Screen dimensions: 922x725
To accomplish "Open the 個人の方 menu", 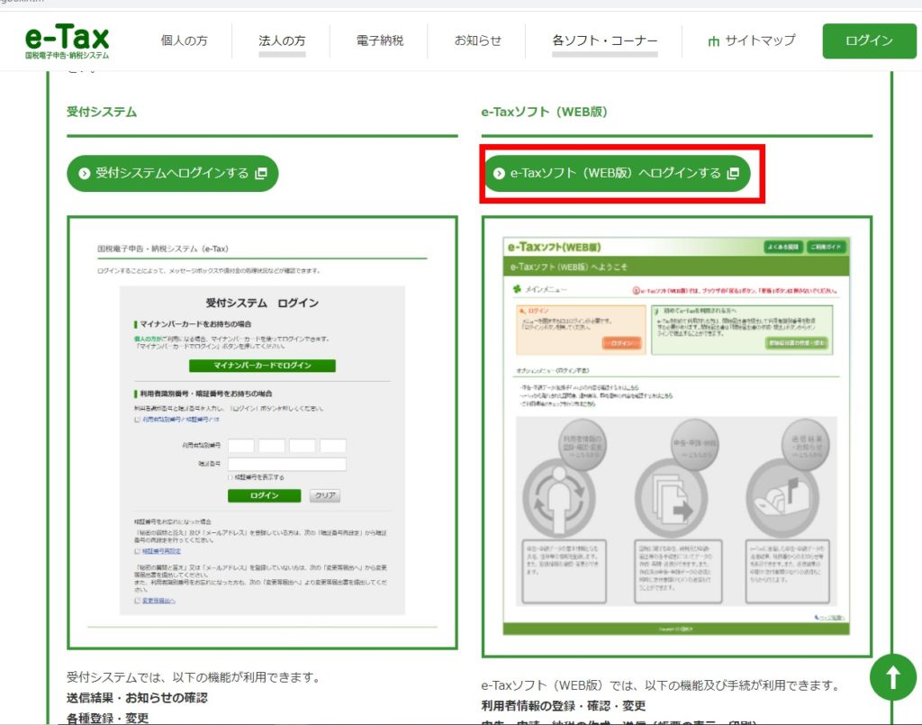I will 184,41.
